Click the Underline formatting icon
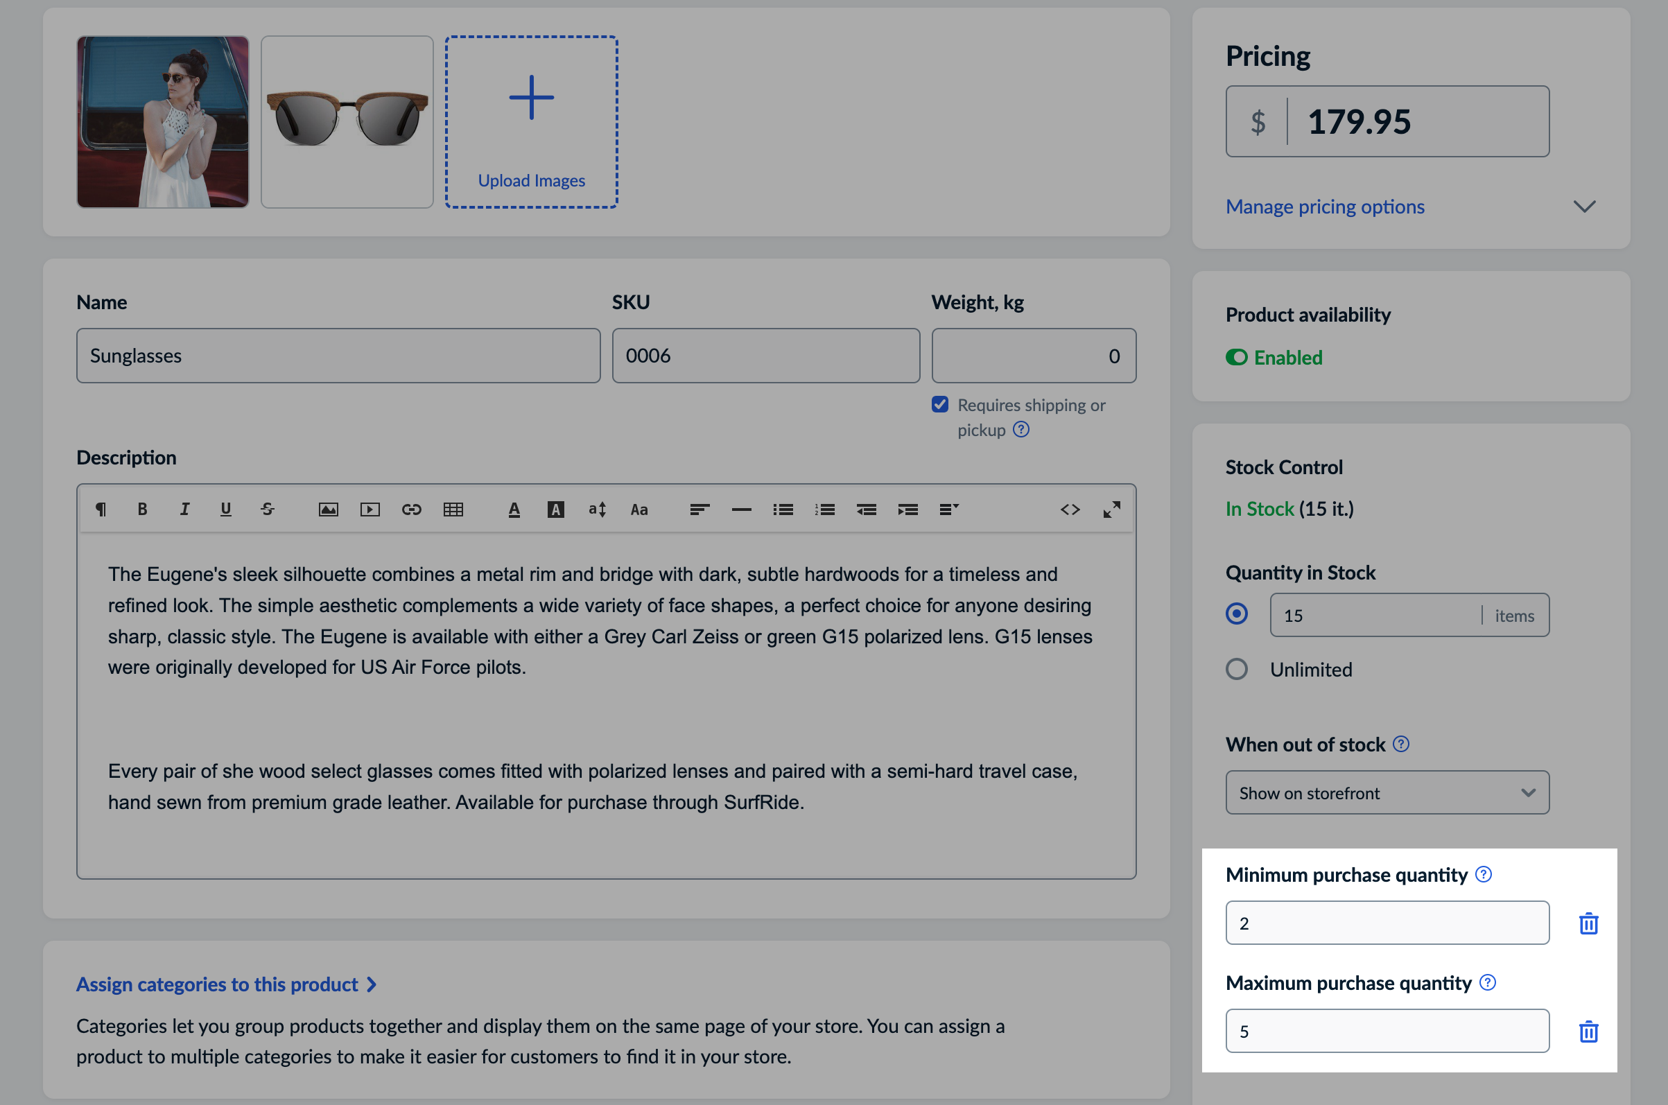This screenshot has height=1105, width=1668. 227,508
